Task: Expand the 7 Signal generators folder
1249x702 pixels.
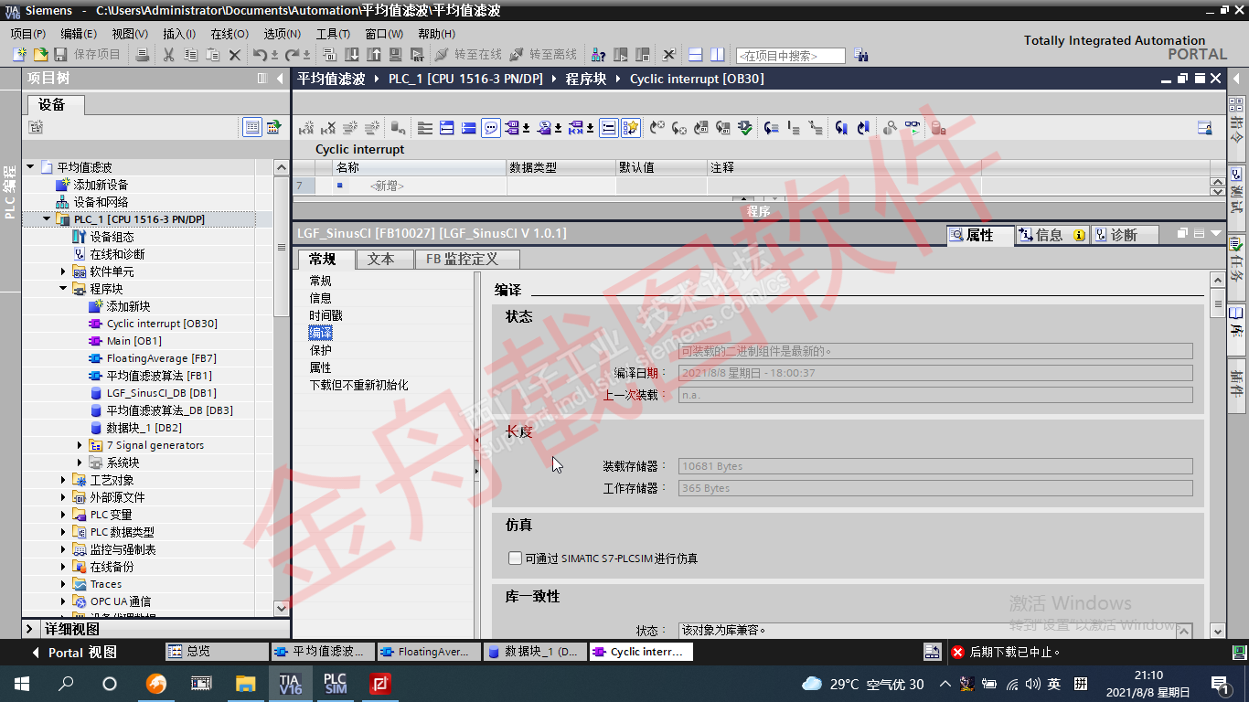Action: point(80,445)
